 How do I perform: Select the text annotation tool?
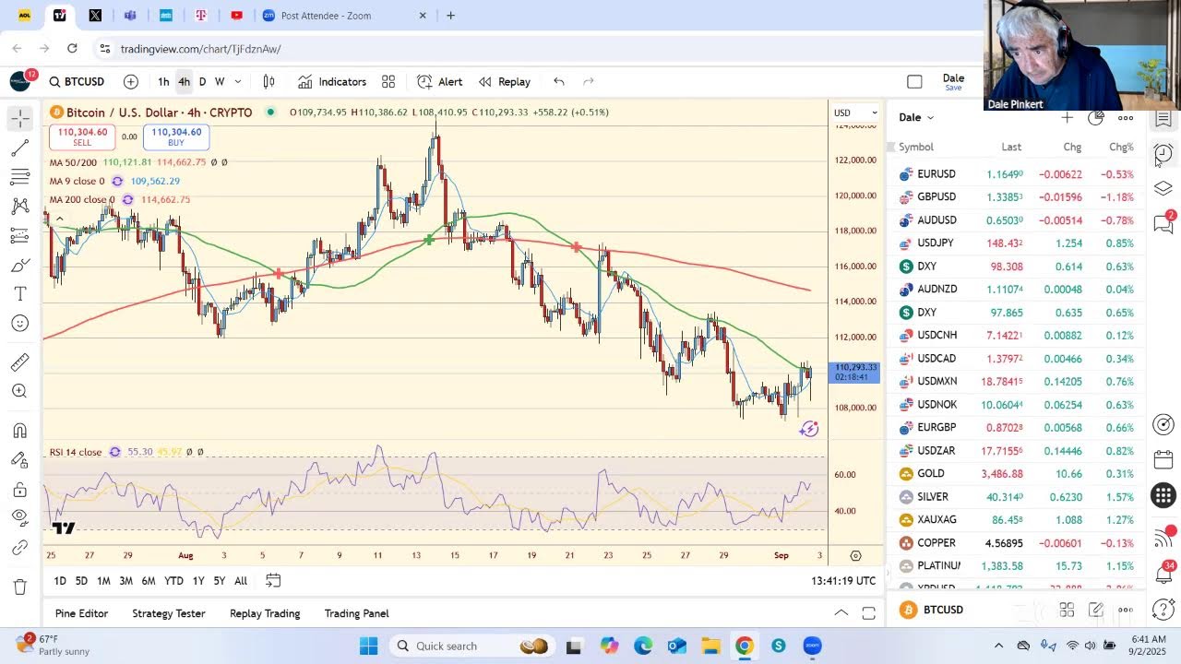19,294
